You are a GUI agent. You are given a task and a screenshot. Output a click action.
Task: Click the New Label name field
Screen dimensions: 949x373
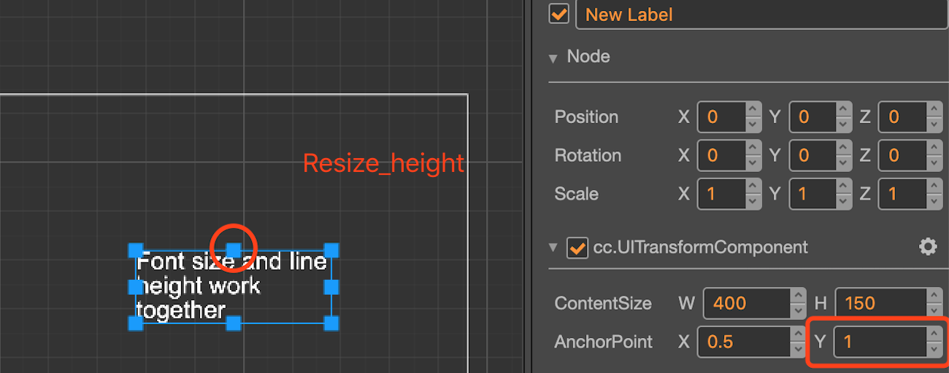coord(762,14)
